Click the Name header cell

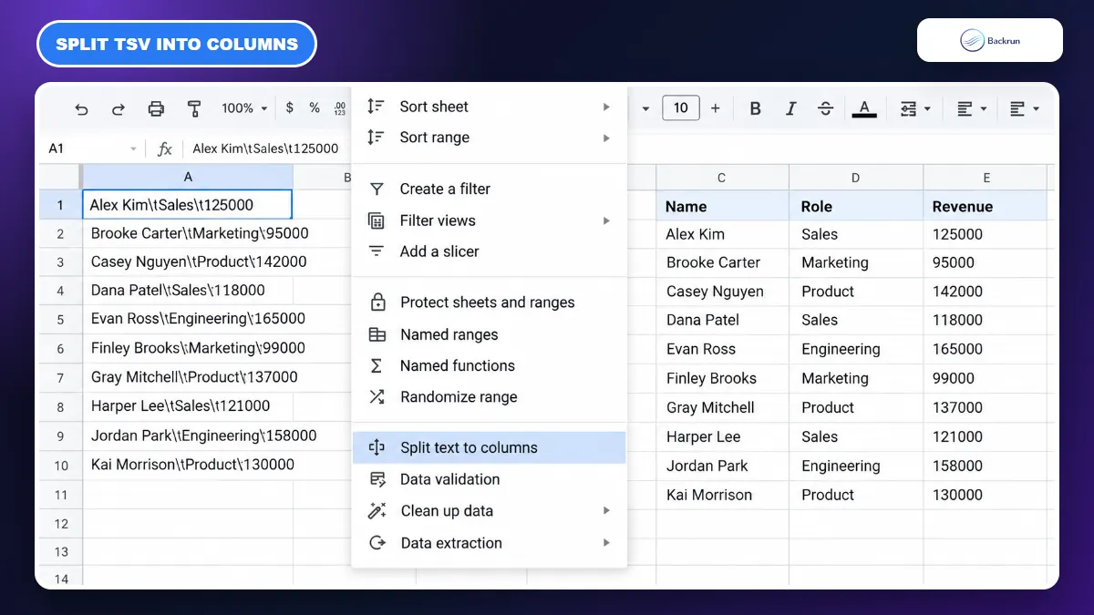point(722,207)
